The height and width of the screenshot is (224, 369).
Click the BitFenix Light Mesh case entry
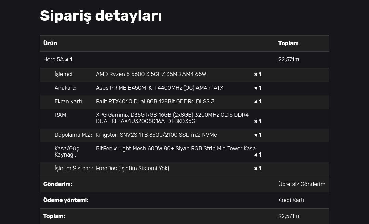pyautogui.click(x=176, y=149)
